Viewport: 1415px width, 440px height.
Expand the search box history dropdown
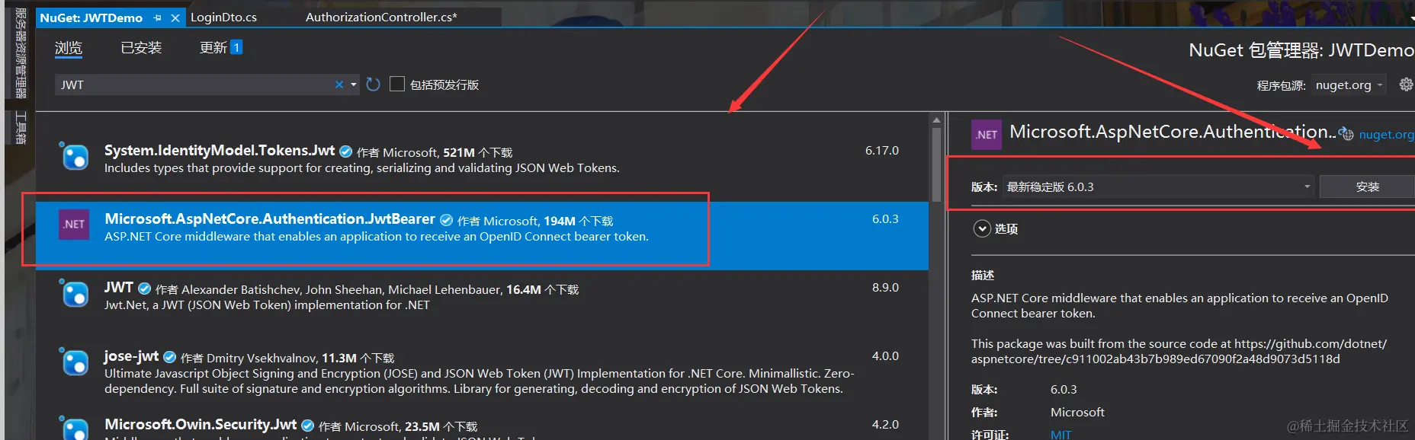354,84
